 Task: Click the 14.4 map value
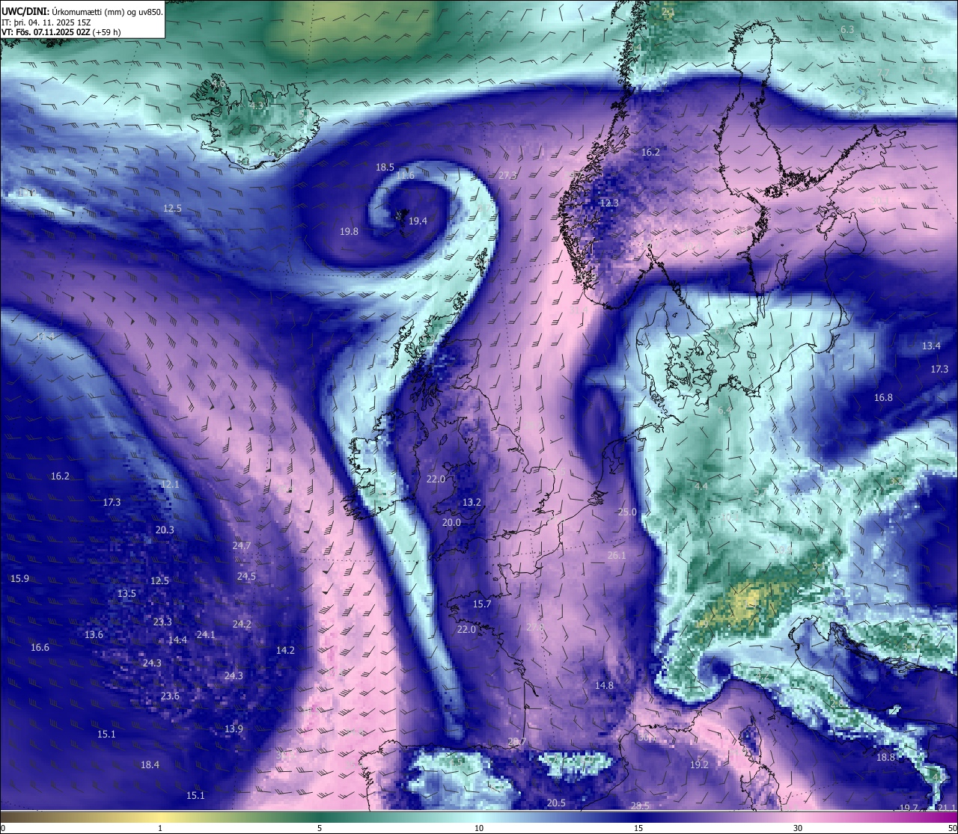click(177, 640)
